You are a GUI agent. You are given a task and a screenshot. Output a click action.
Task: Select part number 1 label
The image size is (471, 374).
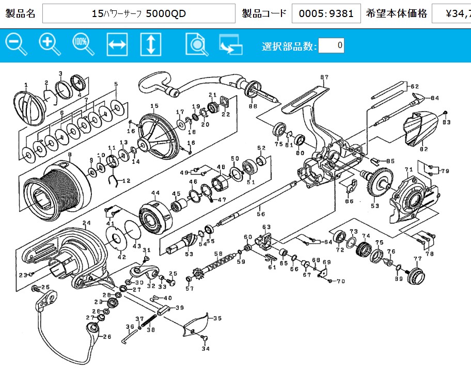tap(26, 85)
